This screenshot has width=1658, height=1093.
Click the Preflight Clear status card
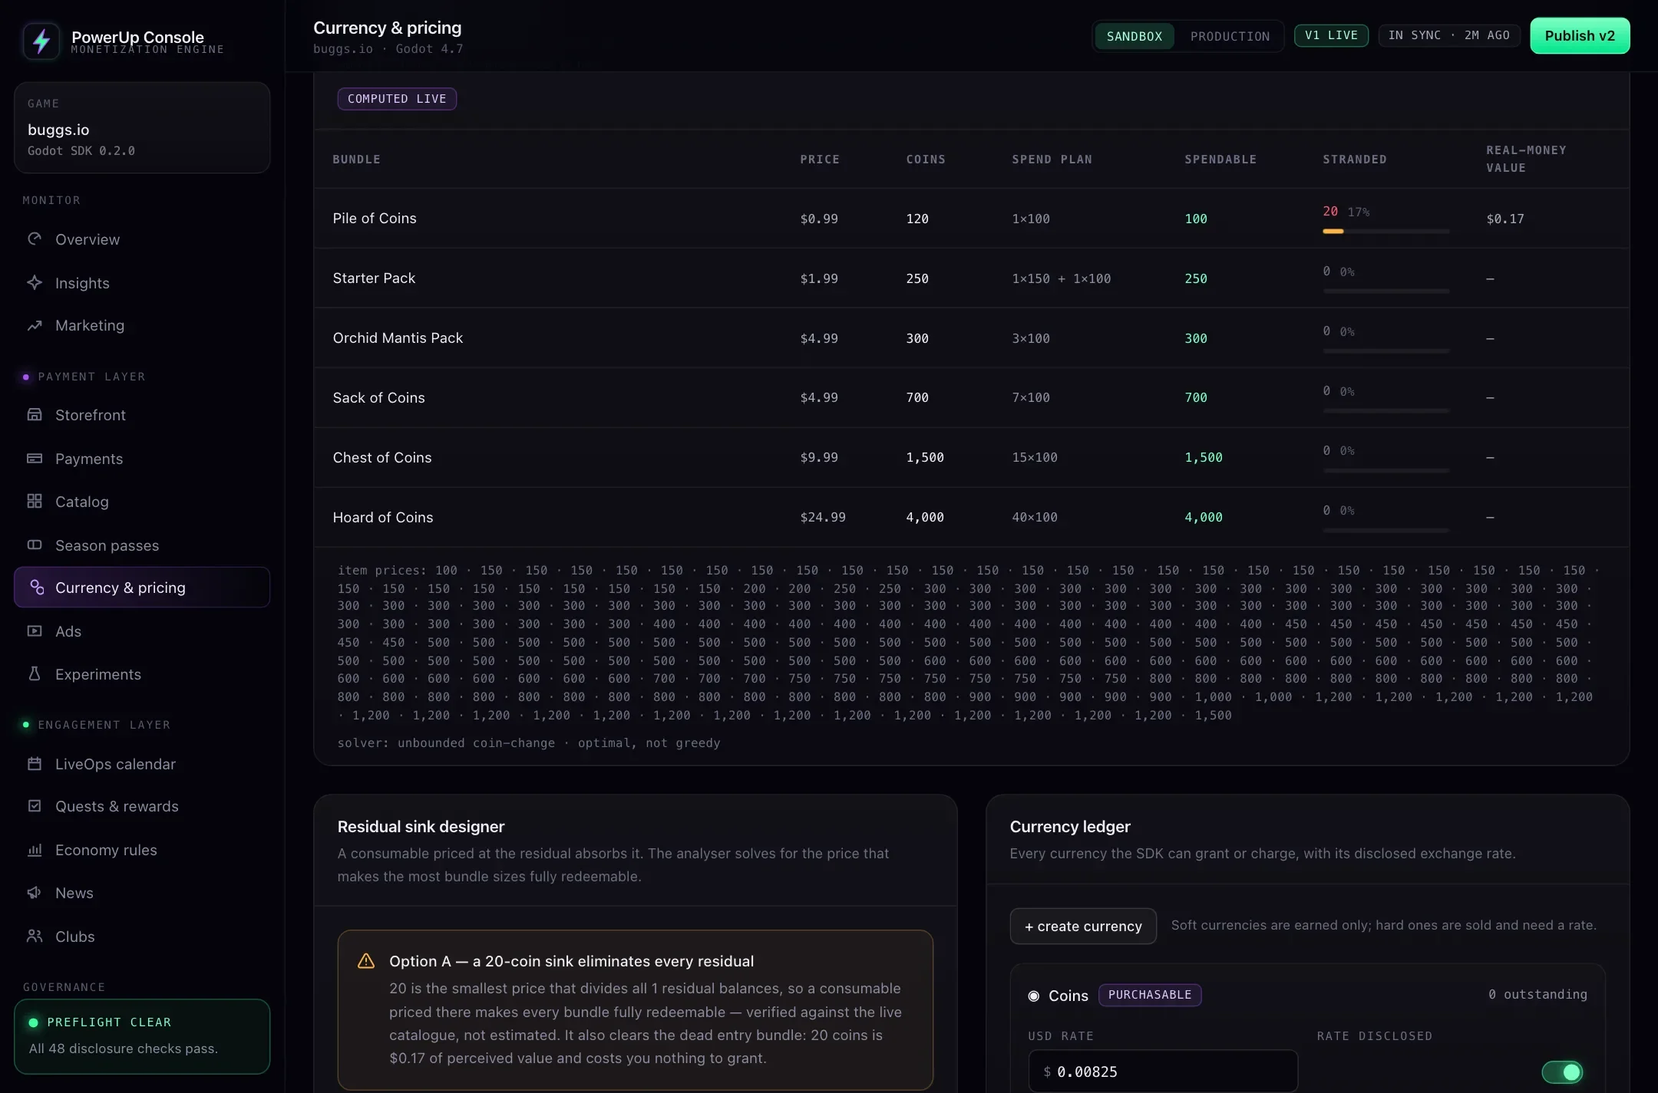coord(142,1036)
